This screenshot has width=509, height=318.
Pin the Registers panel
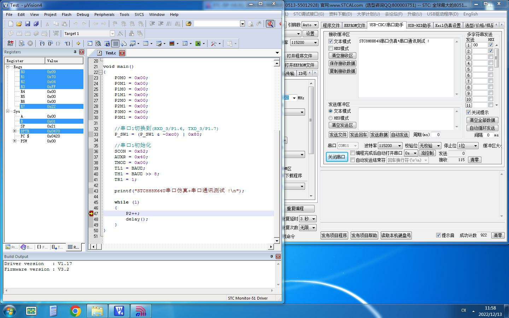coord(75,52)
